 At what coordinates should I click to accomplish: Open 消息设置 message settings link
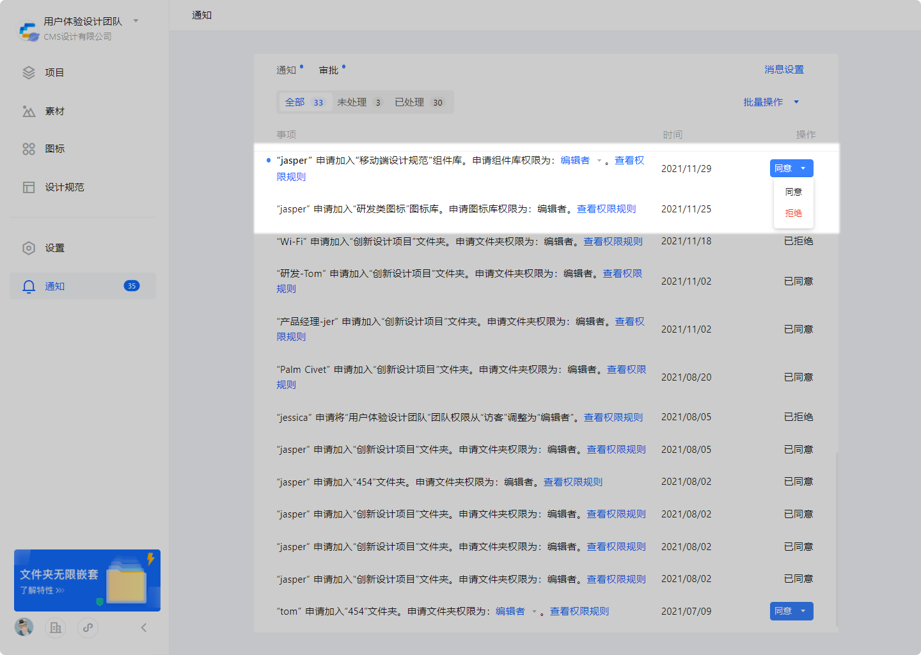pyautogui.click(x=784, y=70)
